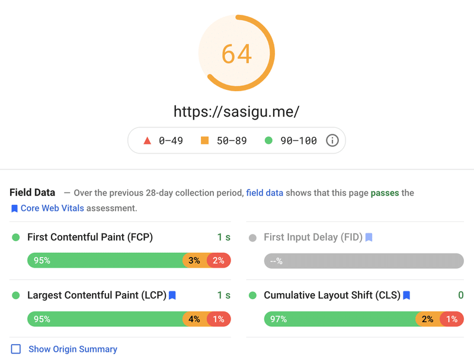Click the orange 4% segment of LCP bar

coord(194,319)
